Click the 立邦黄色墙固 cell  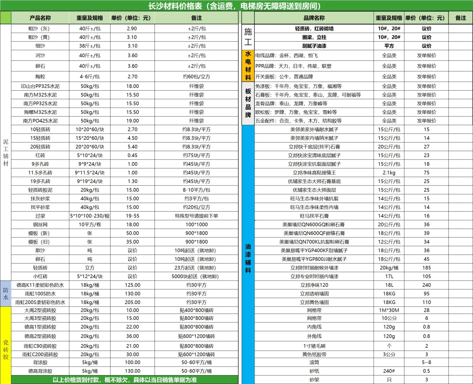click(314, 302)
